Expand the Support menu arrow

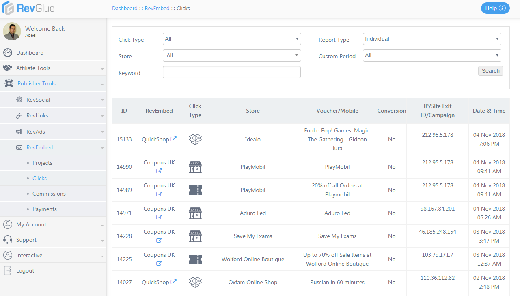point(102,241)
